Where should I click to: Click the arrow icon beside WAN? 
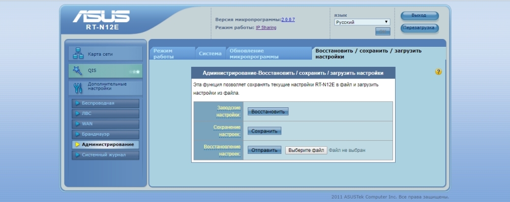(77, 124)
